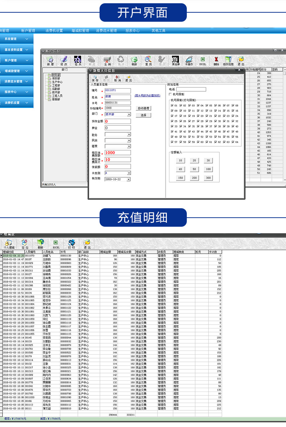Click the 挂失 (Report lost) toolbar icon
This screenshot has width=286, height=427.
pos(78,60)
